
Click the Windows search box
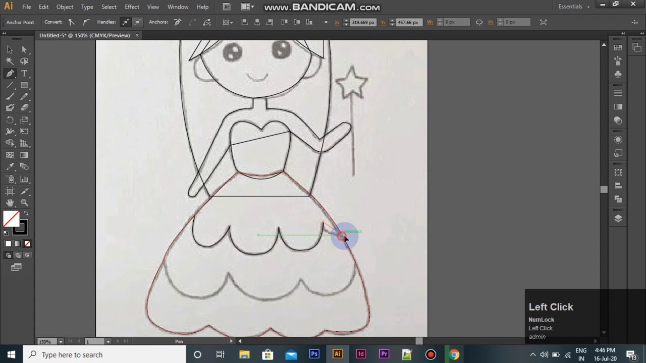pos(105,354)
